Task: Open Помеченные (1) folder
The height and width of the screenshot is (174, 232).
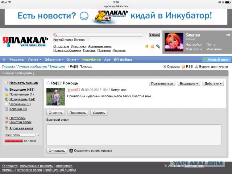Action: pos(22,94)
